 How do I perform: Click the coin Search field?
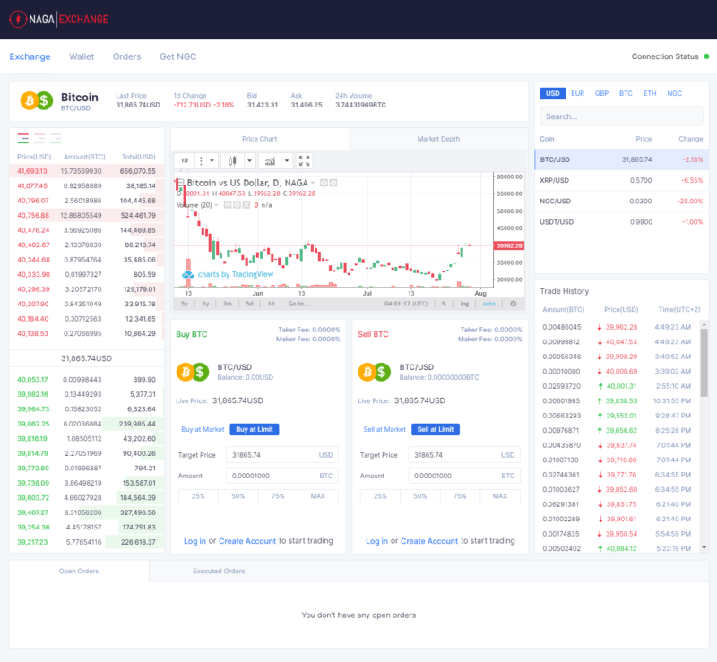(x=621, y=116)
